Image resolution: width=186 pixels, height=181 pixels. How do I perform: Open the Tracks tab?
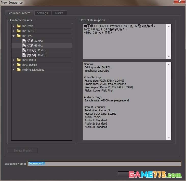[59, 13]
